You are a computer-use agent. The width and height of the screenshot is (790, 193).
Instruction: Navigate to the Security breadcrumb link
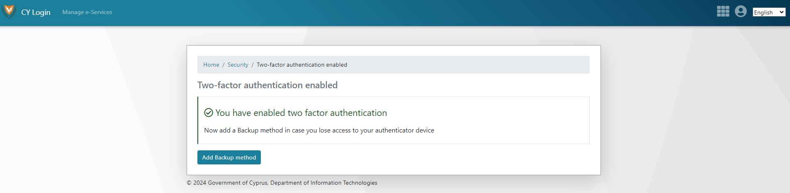coord(238,65)
